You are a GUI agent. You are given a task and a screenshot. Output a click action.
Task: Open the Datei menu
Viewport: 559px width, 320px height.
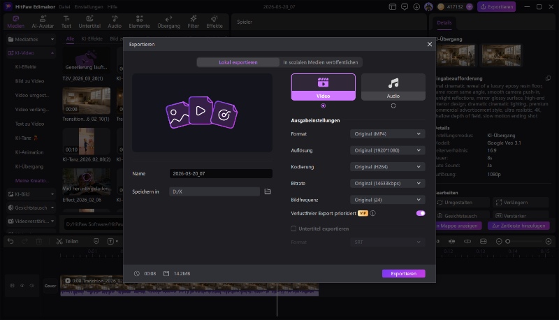point(64,7)
